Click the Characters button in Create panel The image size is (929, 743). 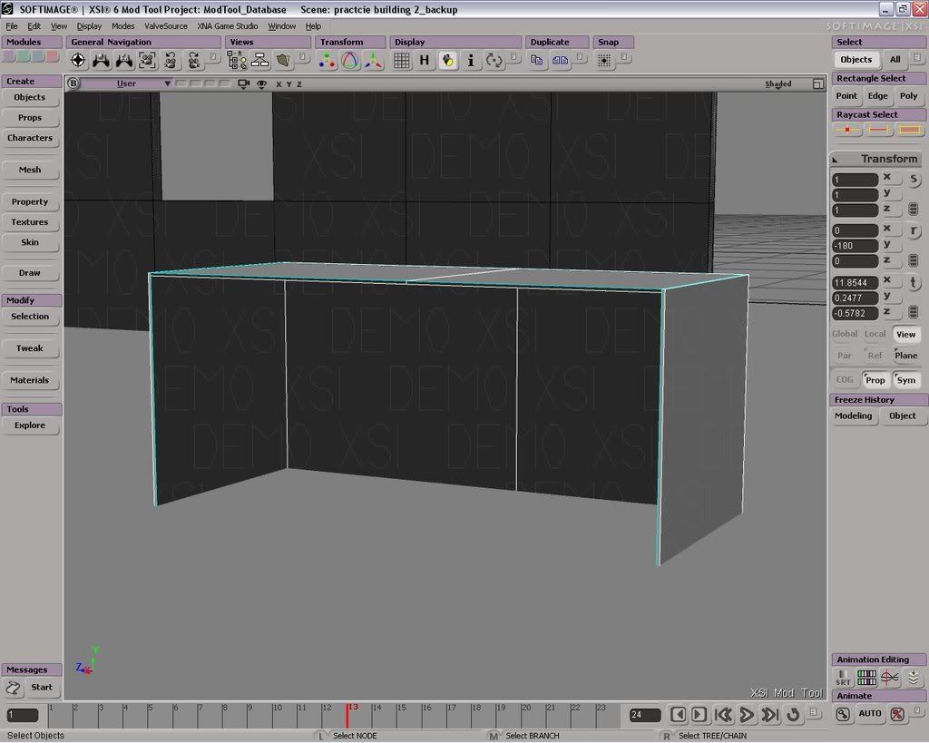click(x=30, y=138)
